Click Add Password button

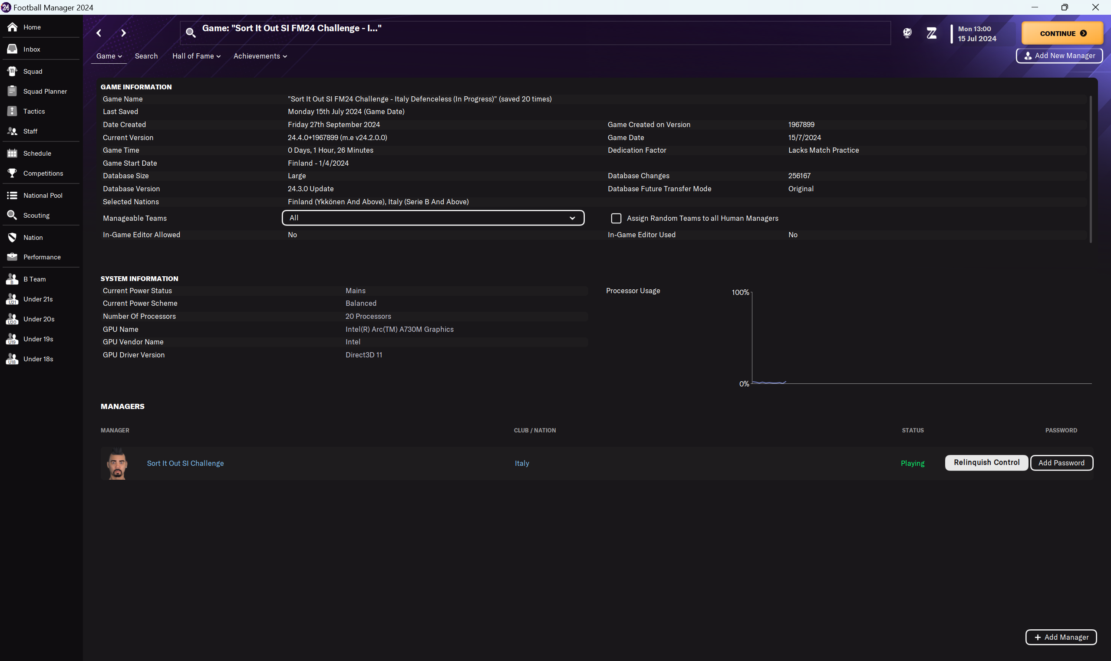click(x=1062, y=463)
